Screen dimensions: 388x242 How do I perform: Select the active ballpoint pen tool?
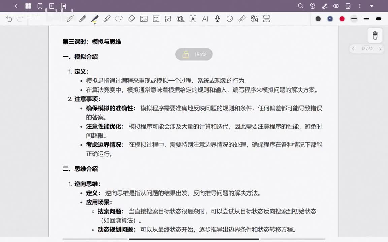(95, 19)
